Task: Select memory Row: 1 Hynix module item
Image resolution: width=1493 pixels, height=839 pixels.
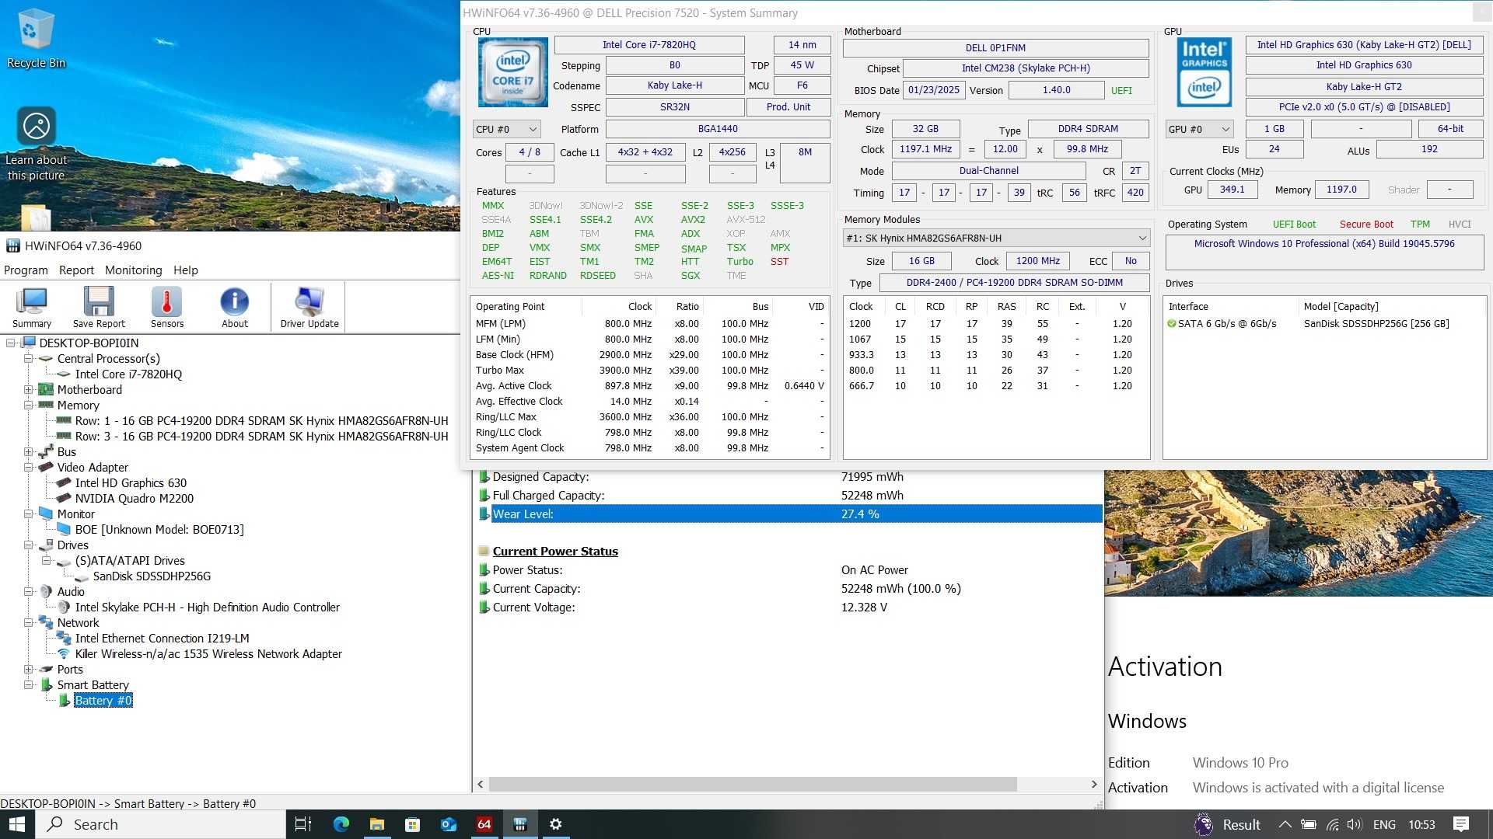Action: click(x=261, y=420)
